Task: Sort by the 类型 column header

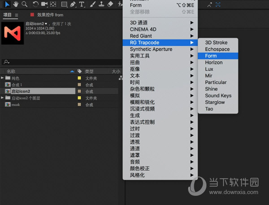Action: click(x=89, y=71)
